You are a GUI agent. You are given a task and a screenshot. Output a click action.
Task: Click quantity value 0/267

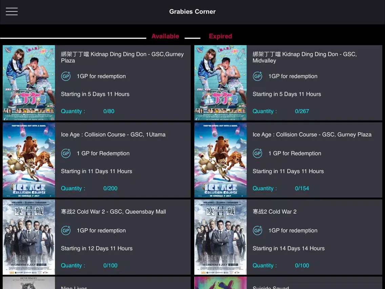click(x=302, y=111)
